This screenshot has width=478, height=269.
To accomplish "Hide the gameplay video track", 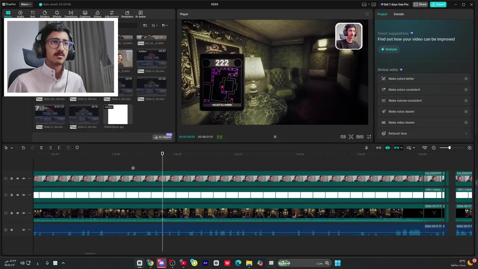I will click(x=18, y=213).
